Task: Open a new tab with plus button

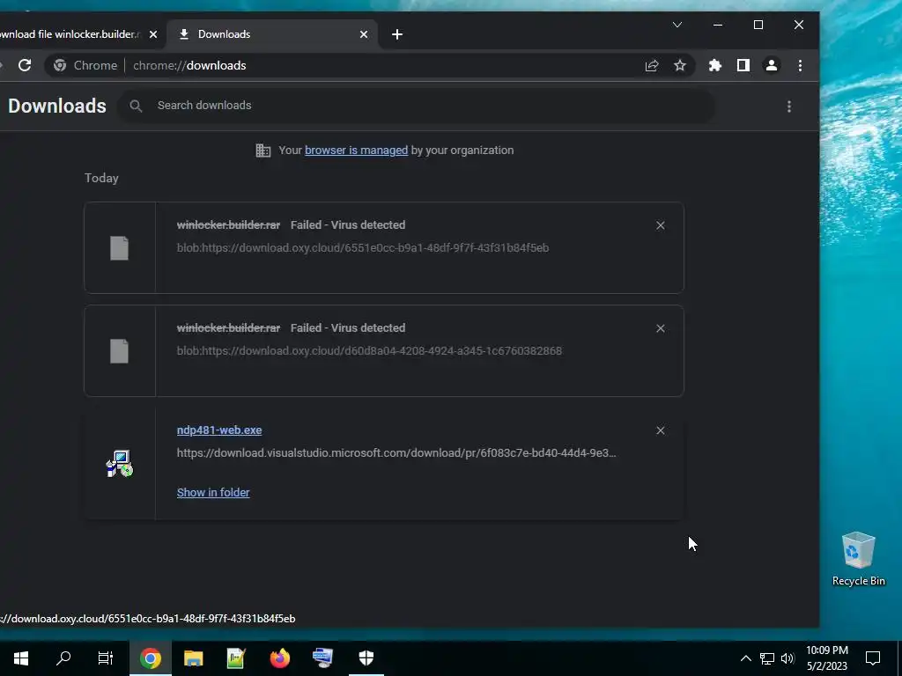Action: [x=397, y=34]
